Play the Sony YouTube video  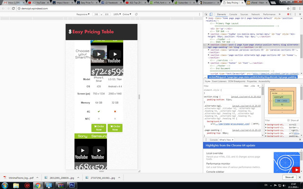click(82, 150)
